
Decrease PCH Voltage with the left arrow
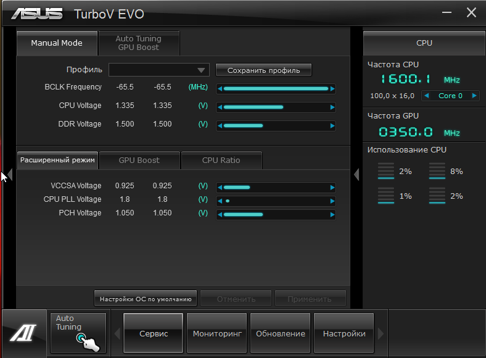click(x=220, y=215)
